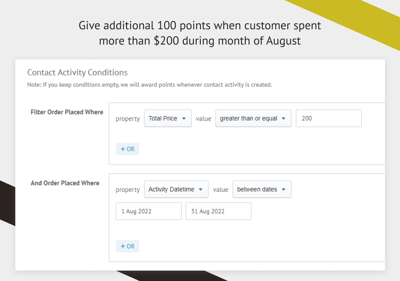
Task: Click + OR under the date range condition
Action: tap(127, 246)
